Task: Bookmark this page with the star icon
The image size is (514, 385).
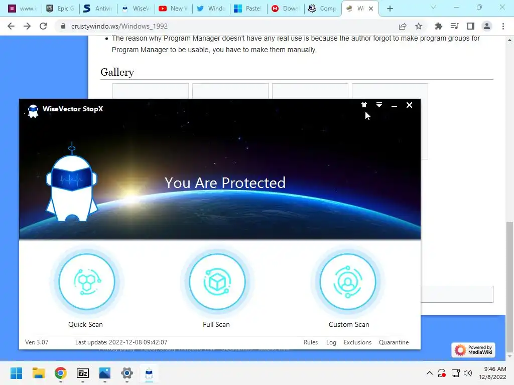Action: coord(419,26)
